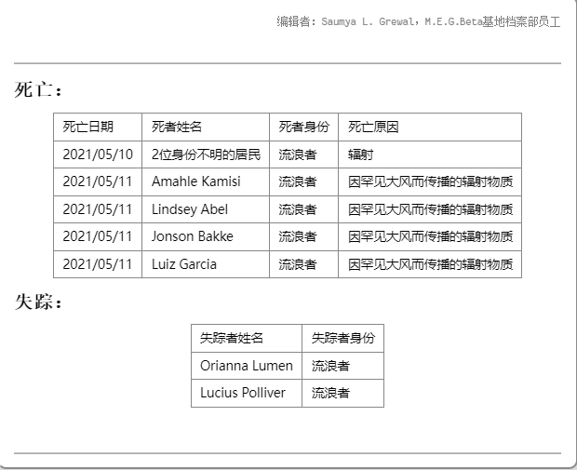Select the name Amahle Kamisi
Viewport: 577px width, 470px height.
[x=196, y=181]
